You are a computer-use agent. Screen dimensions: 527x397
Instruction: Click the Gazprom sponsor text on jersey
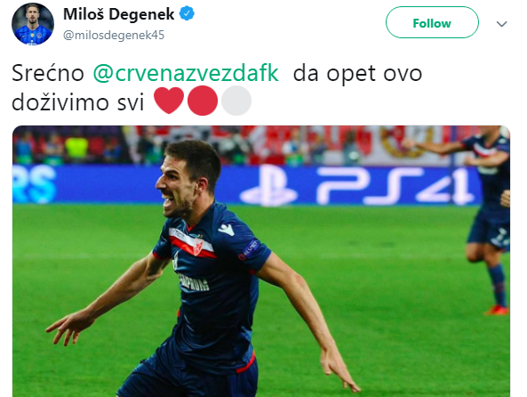click(193, 282)
